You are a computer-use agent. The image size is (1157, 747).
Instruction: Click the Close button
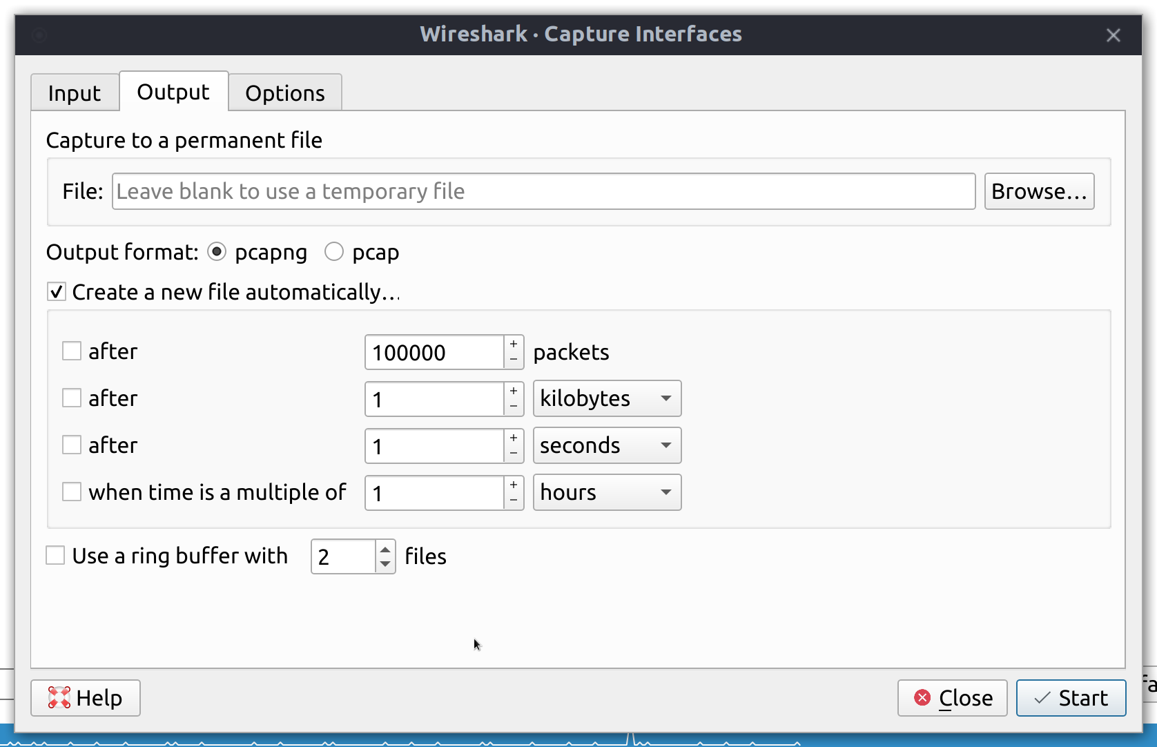953,698
